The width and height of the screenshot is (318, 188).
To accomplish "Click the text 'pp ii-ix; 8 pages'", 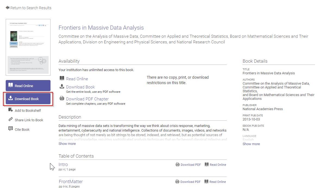I will pyautogui.click(x=69, y=186).
